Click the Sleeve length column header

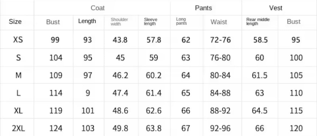click(151, 22)
